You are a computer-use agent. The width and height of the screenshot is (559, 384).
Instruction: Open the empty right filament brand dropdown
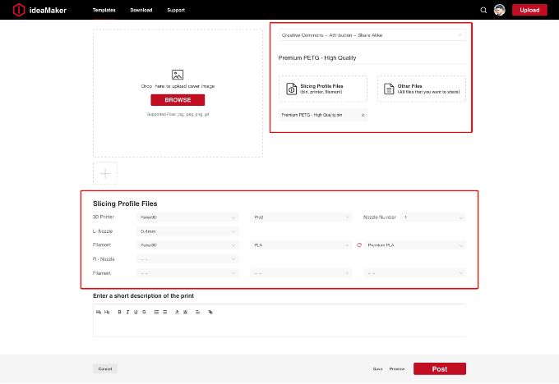pos(187,273)
